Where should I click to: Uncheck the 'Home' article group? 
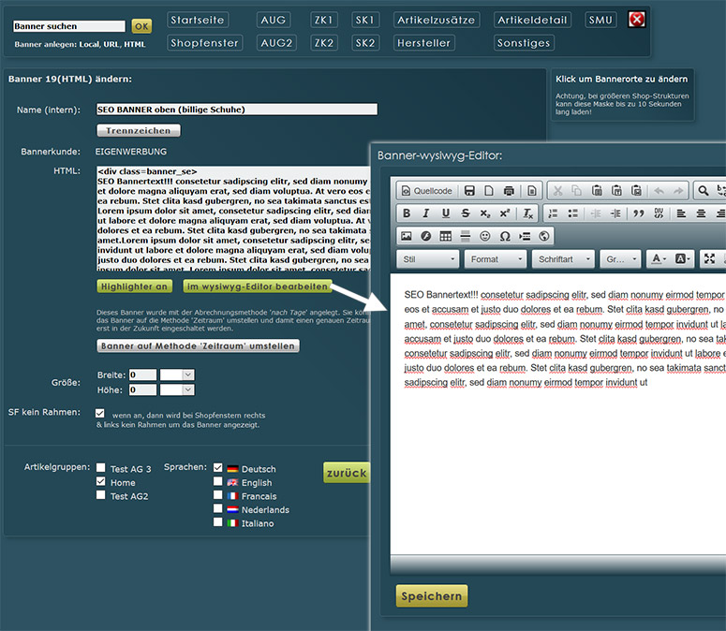[100, 481]
